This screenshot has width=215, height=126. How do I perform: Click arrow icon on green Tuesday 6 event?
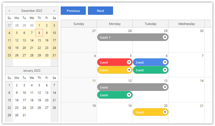point(165,70)
